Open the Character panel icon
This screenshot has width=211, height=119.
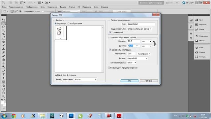191,34
